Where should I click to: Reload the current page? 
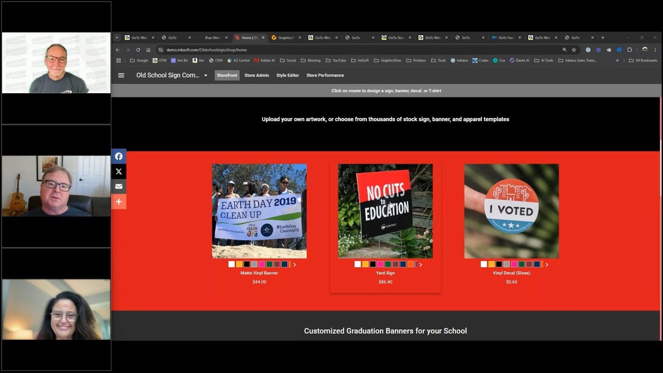tap(138, 50)
